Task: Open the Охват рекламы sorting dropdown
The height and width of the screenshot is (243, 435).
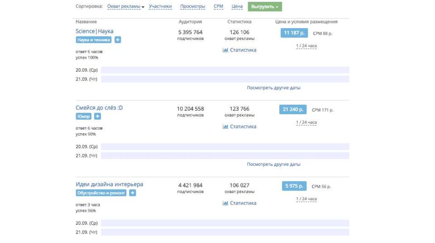Action: pos(126,7)
